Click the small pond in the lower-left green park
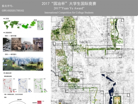 [63, 79]
